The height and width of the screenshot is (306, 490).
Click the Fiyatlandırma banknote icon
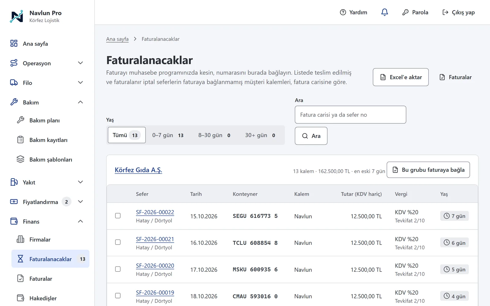click(14, 202)
